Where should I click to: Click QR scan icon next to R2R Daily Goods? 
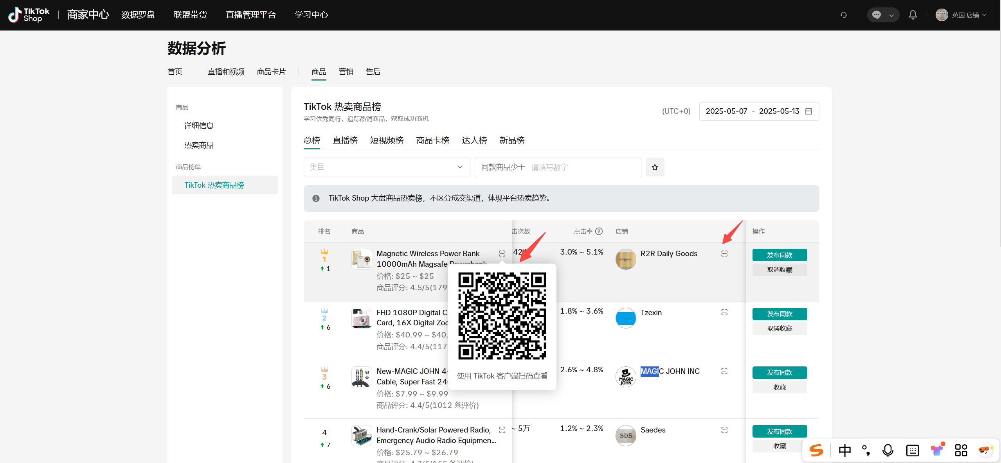click(724, 254)
